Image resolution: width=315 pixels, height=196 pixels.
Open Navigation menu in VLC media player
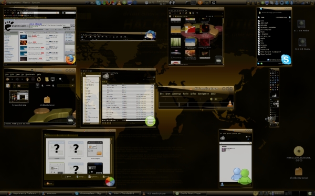point(204,94)
